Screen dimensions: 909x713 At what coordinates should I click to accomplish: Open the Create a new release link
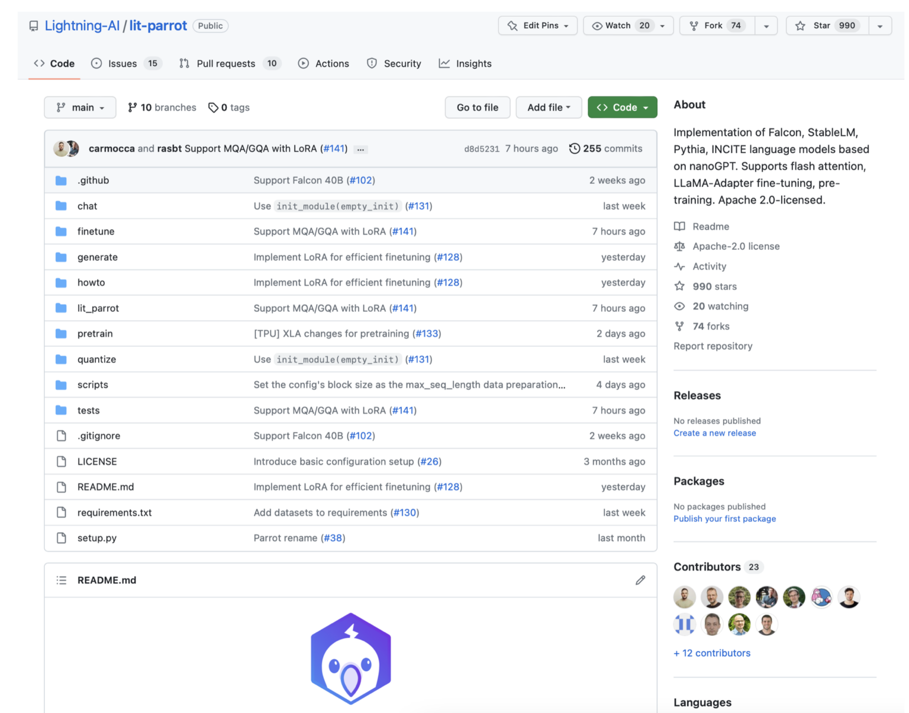tap(714, 433)
